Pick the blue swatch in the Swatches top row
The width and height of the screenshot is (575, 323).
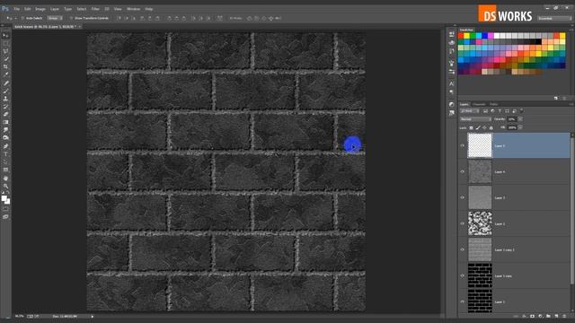click(x=485, y=36)
